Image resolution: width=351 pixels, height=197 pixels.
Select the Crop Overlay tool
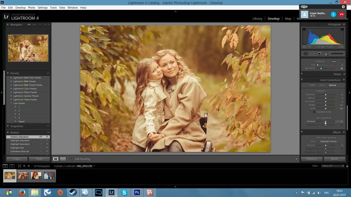[306, 54]
